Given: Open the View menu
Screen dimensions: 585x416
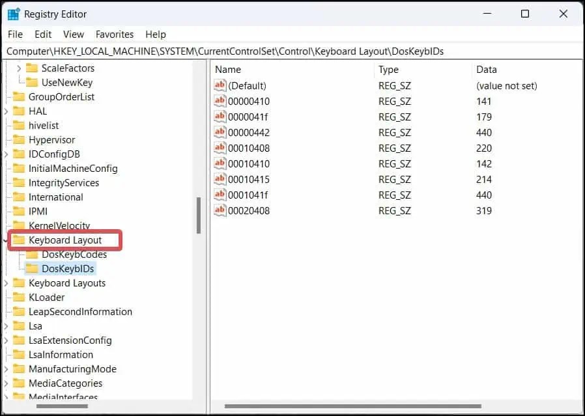Looking at the screenshot, I should point(73,34).
